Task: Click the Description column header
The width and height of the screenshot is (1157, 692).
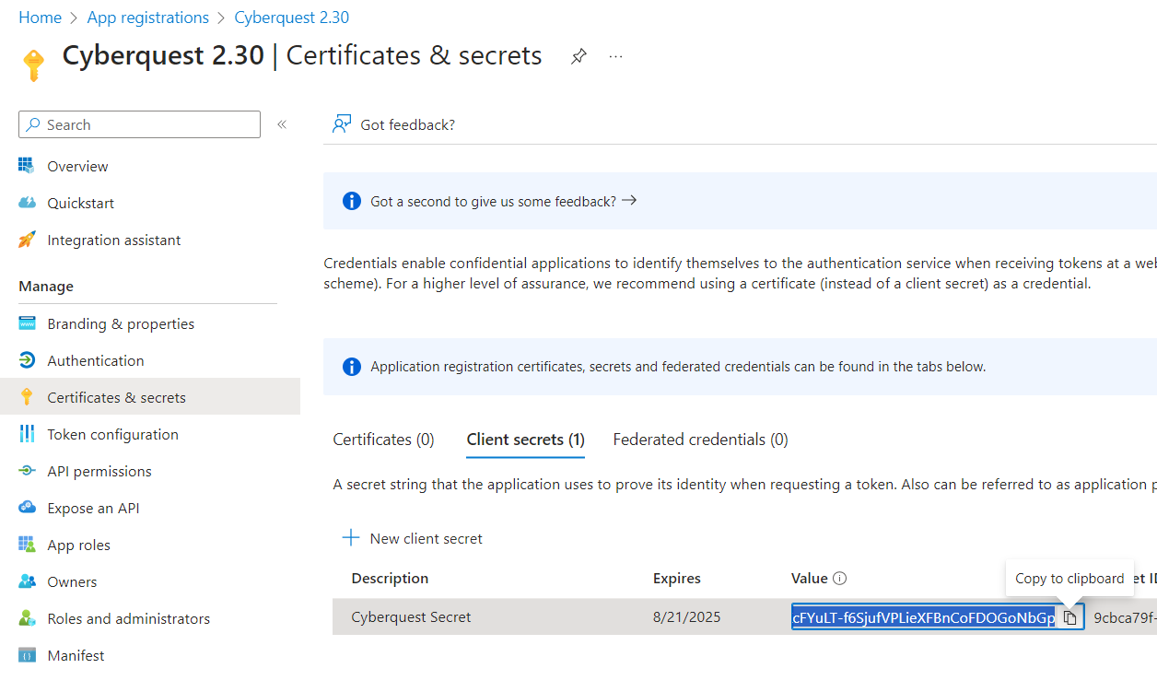Action: tap(390, 579)
